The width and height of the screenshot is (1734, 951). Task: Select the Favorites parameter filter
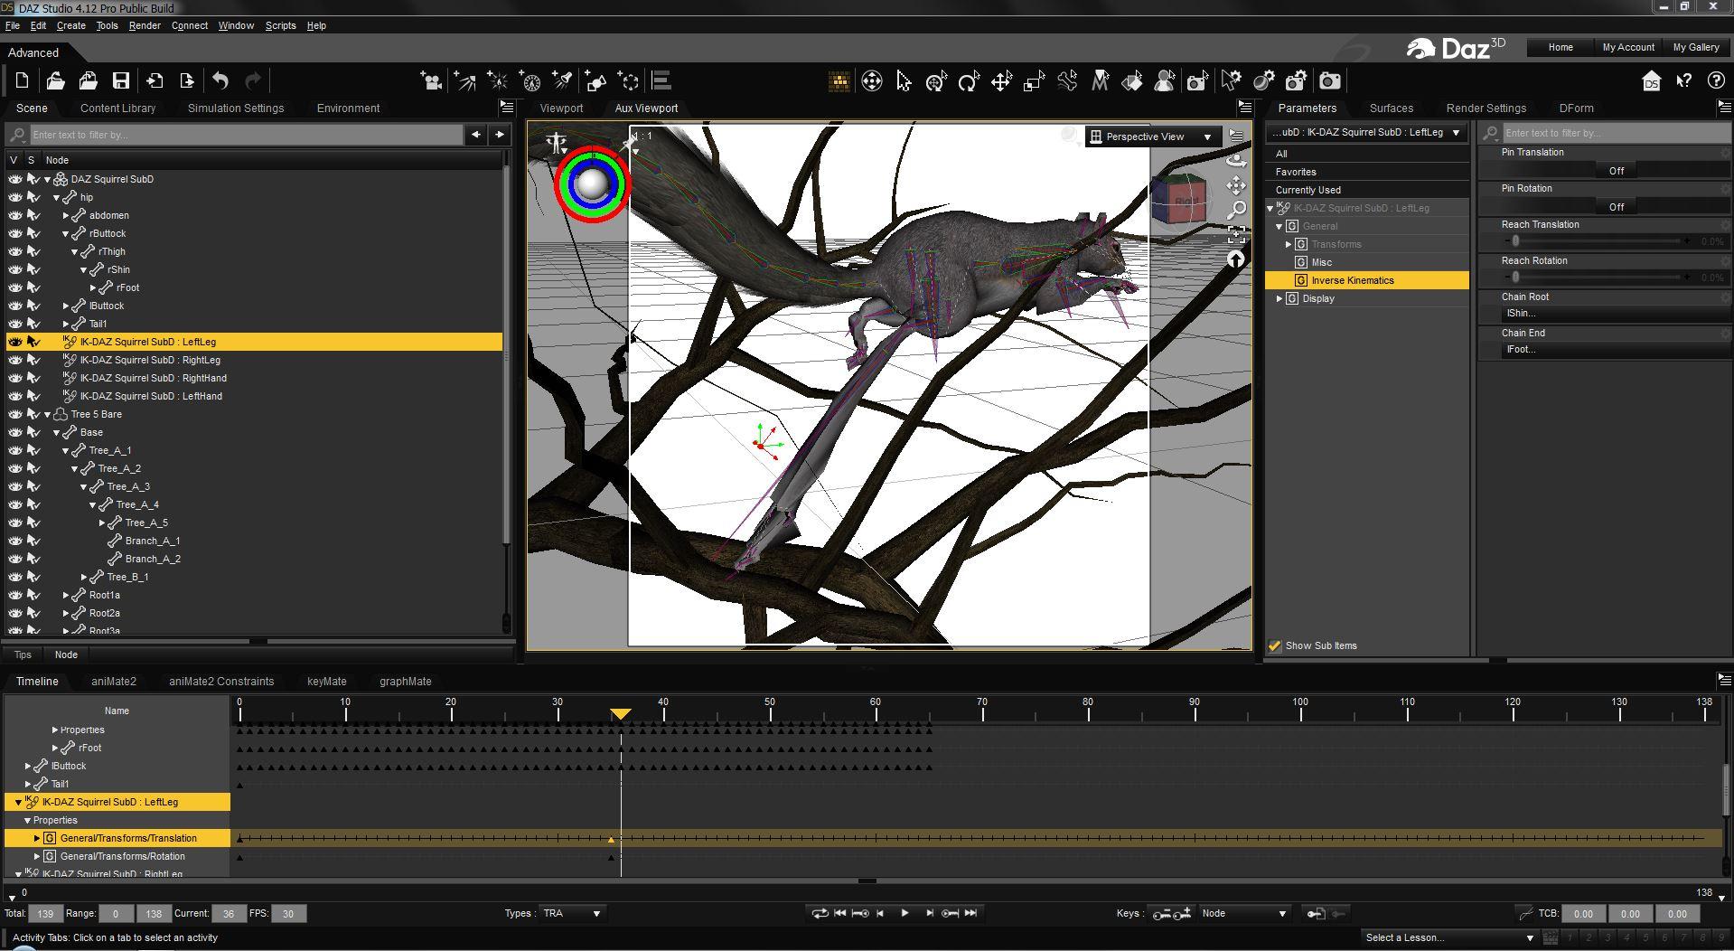(1296, 172)
